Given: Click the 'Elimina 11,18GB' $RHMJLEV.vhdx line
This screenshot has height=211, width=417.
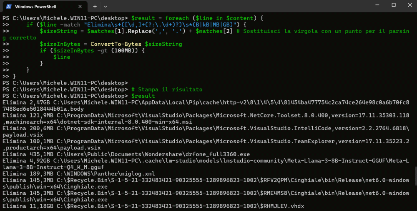Looking at the screenshot, I should pos(153,206).
